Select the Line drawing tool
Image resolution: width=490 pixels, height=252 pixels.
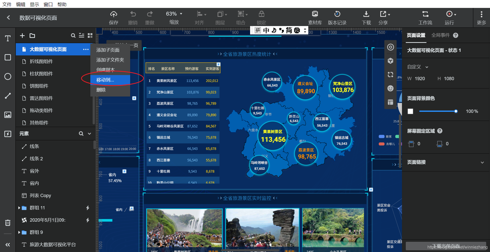8,96
